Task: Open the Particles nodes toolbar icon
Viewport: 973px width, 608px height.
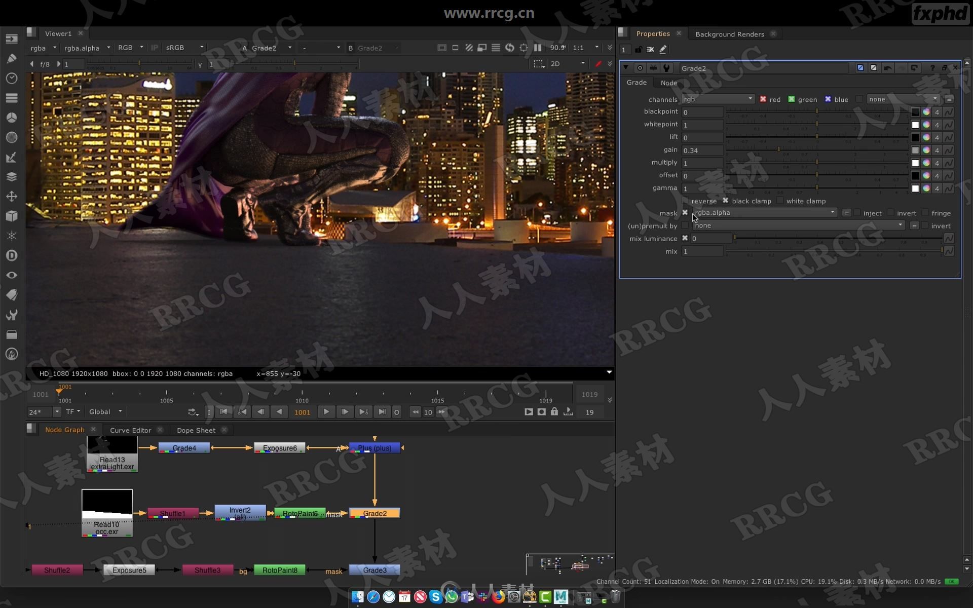Action: (x=11, y=236)
